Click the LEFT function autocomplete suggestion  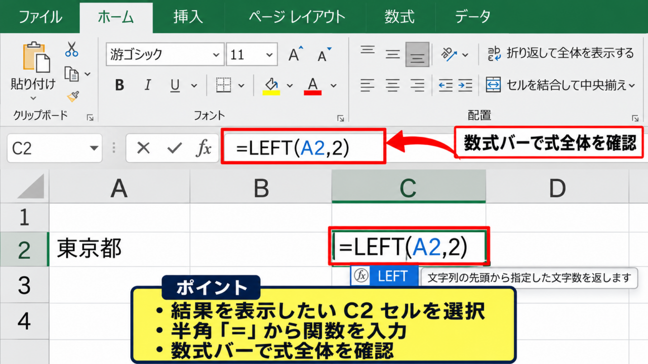(x=385, y=276)
